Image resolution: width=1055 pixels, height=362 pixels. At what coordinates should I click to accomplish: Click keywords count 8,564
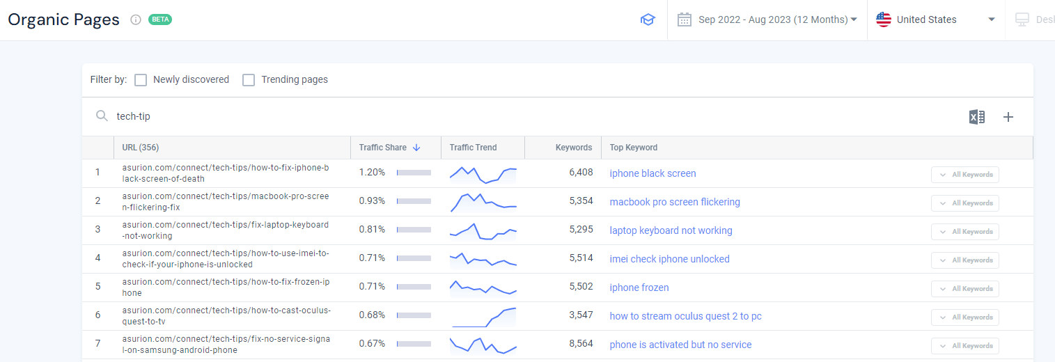[x=581, y=344]
